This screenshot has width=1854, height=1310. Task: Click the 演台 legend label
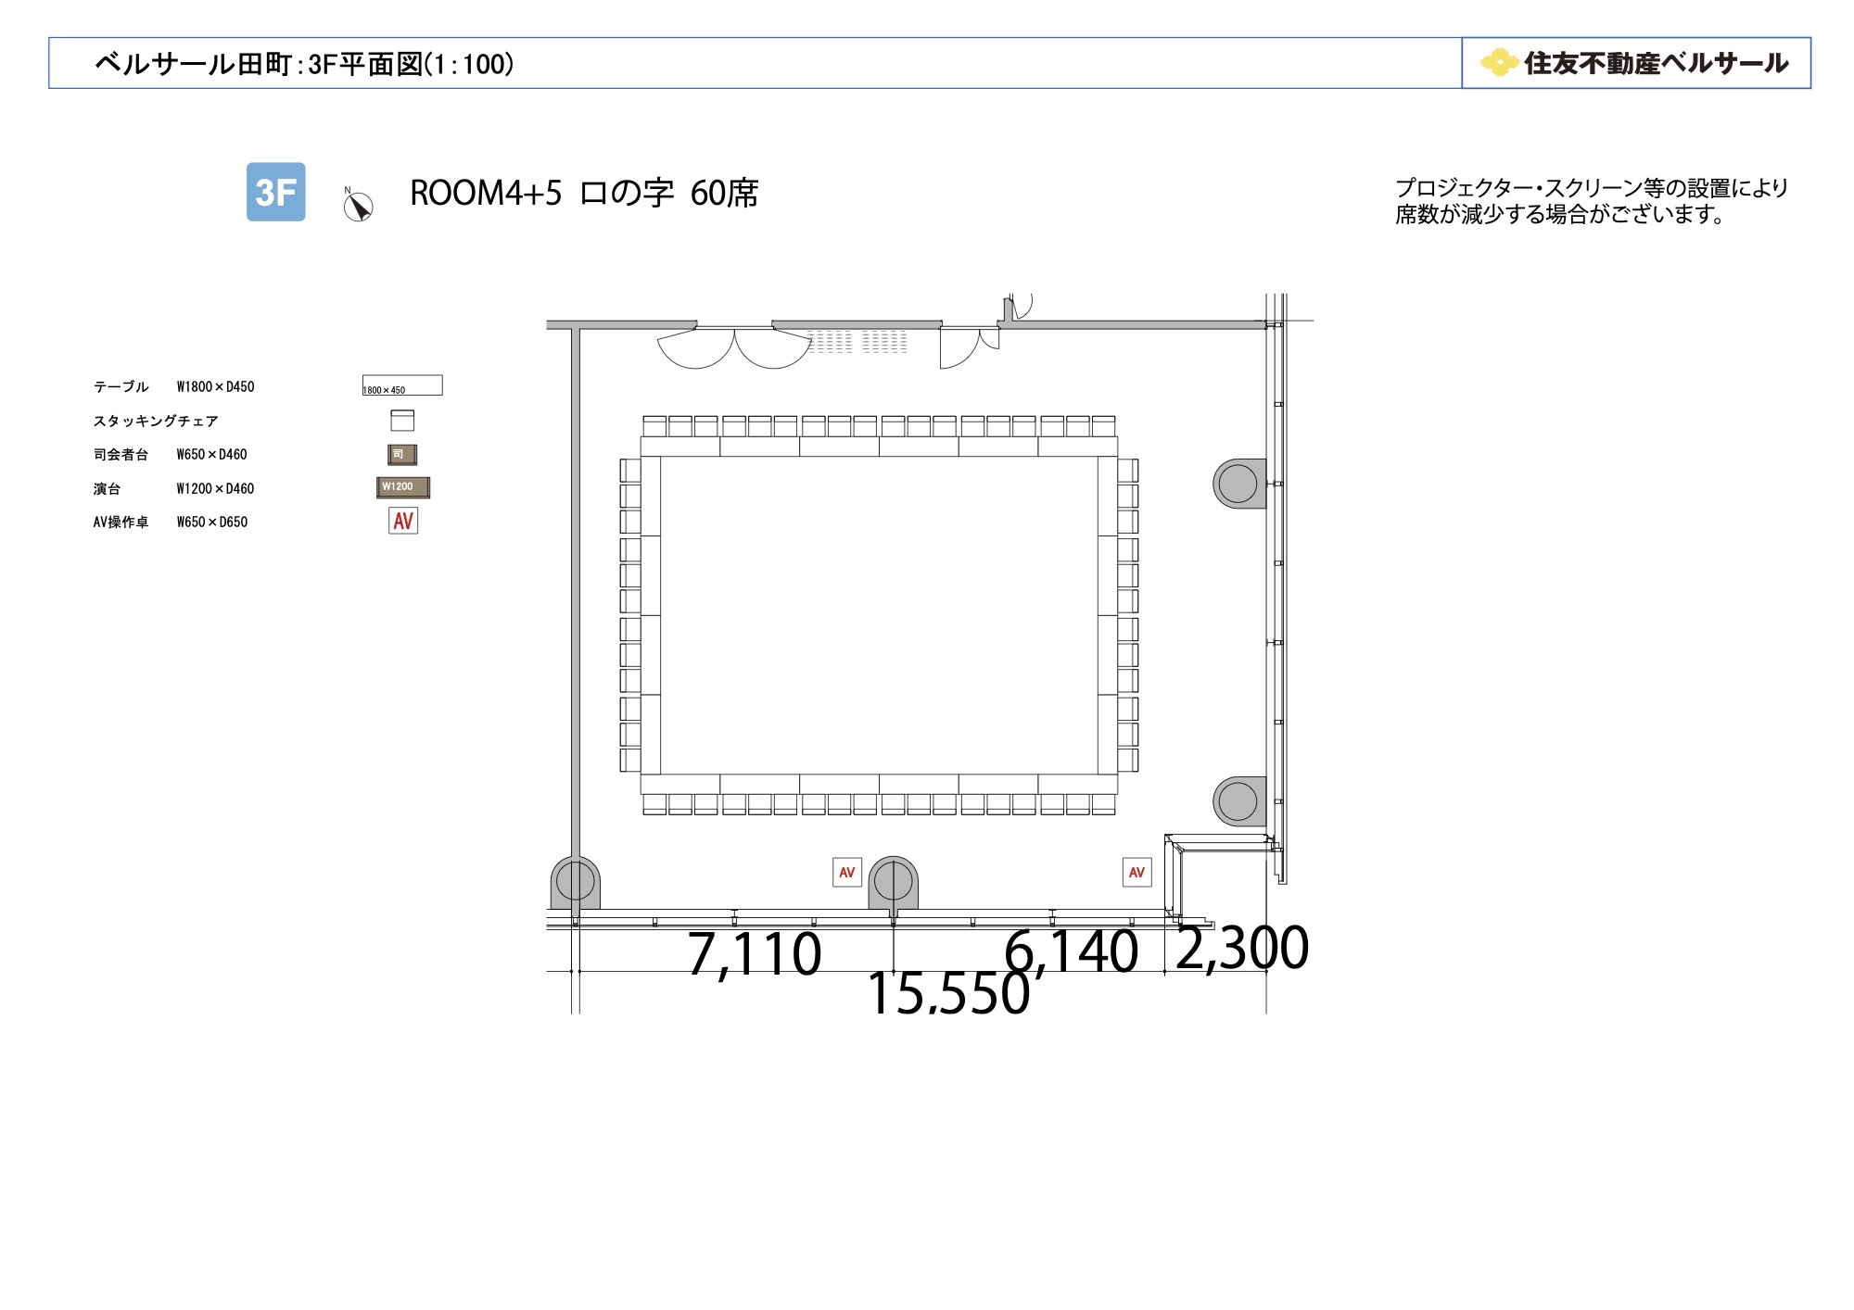coord(107,488)
